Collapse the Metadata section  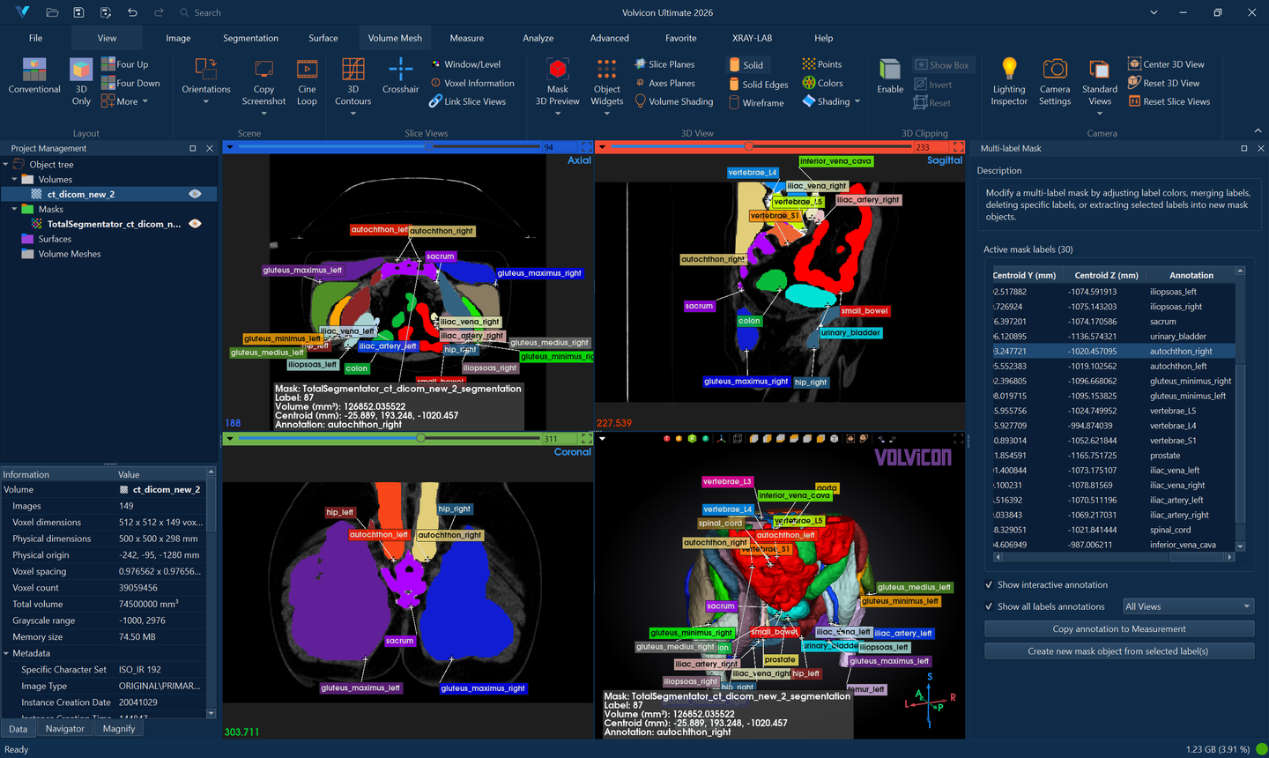(6, 653)
